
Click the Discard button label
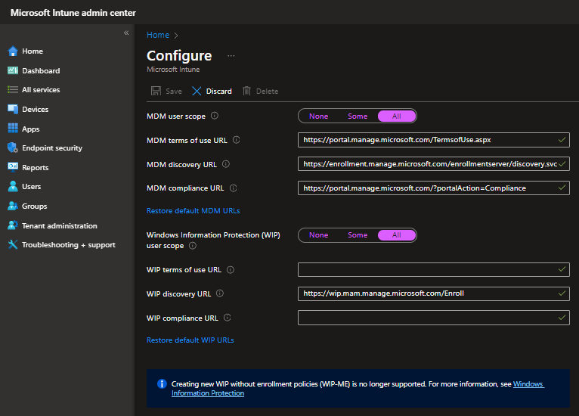[x=219, y=92]
